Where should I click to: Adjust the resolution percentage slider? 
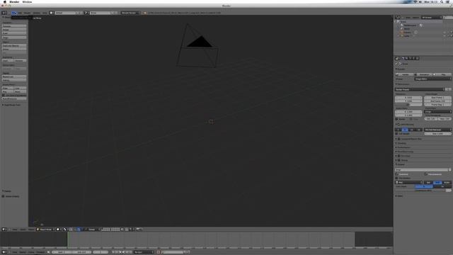pyautogui.click(x=408, y=104)
